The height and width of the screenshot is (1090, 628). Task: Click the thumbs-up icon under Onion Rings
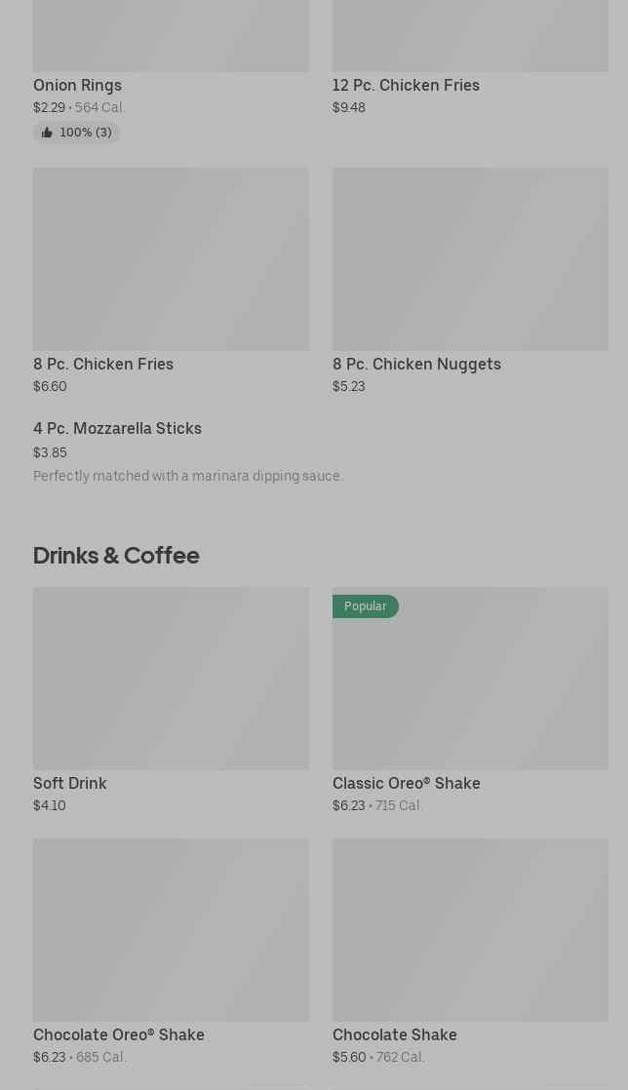coord(47,133)
